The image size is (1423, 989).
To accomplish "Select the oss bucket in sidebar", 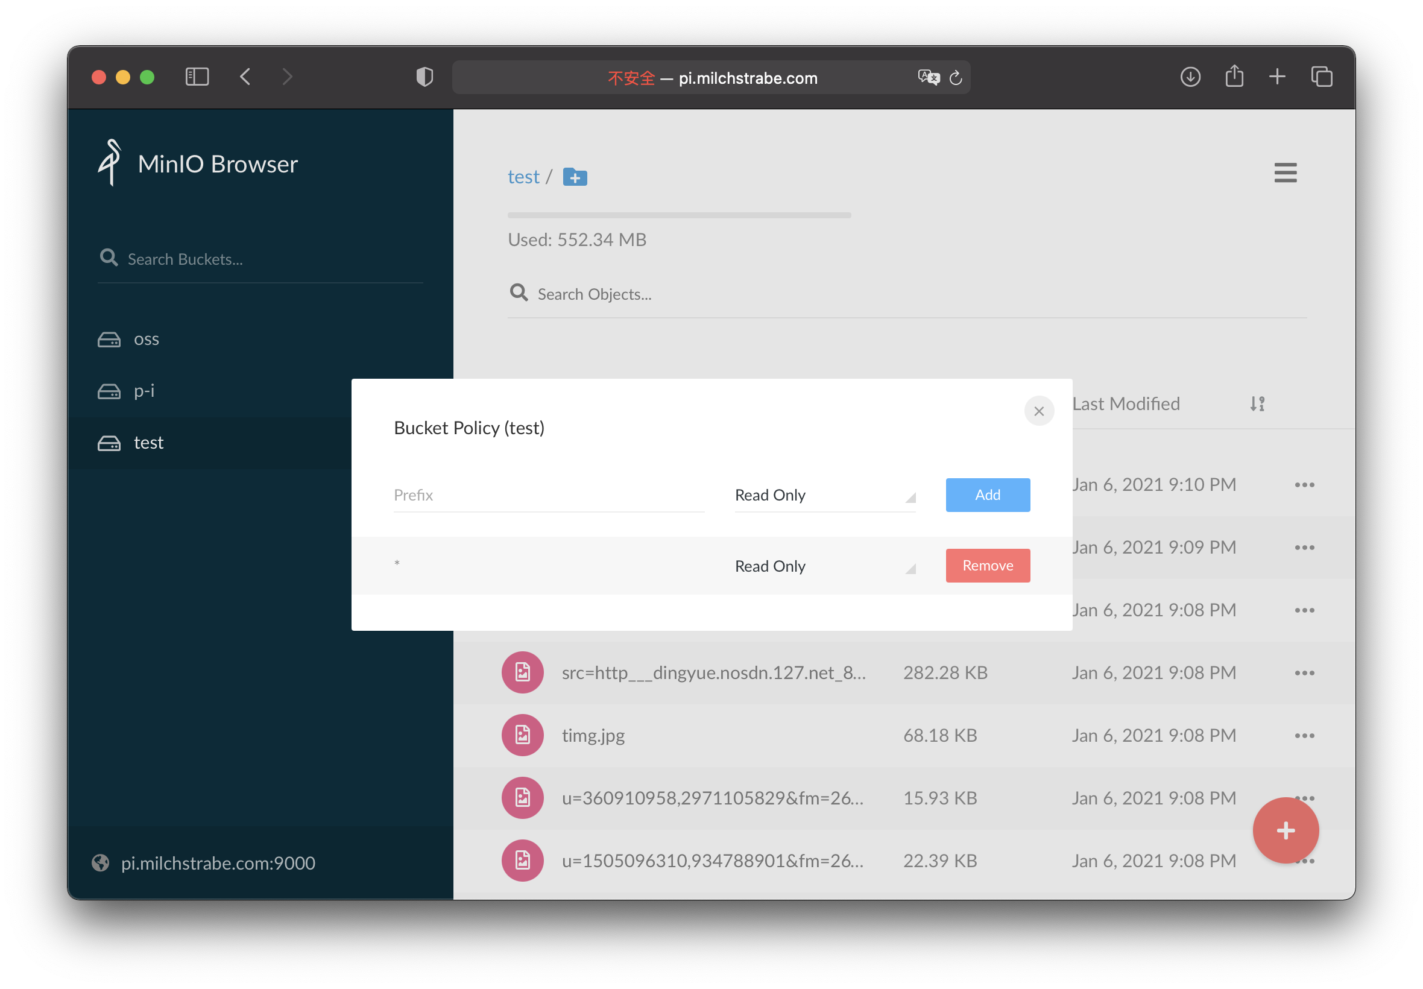I will point(146,340).
